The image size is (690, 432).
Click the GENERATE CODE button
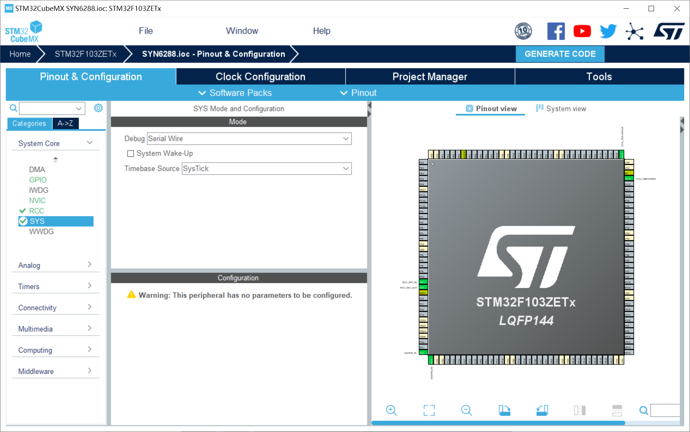[560, 54]
